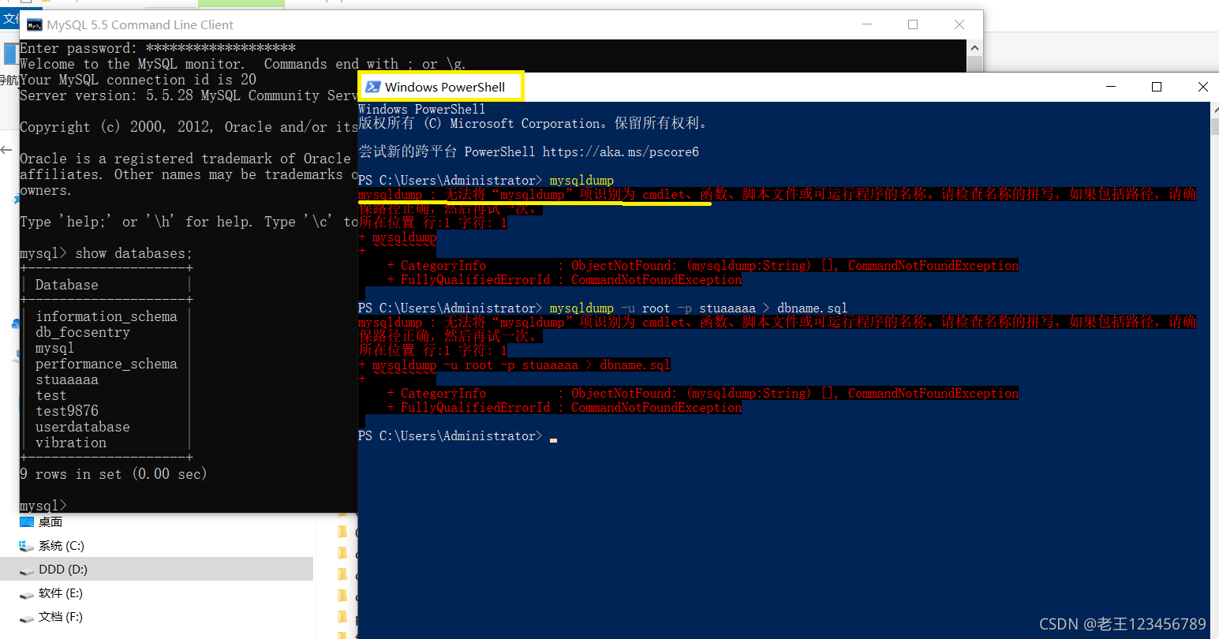
Task: Click the 文档 (F:) drive icon
Action: [27, 617]
